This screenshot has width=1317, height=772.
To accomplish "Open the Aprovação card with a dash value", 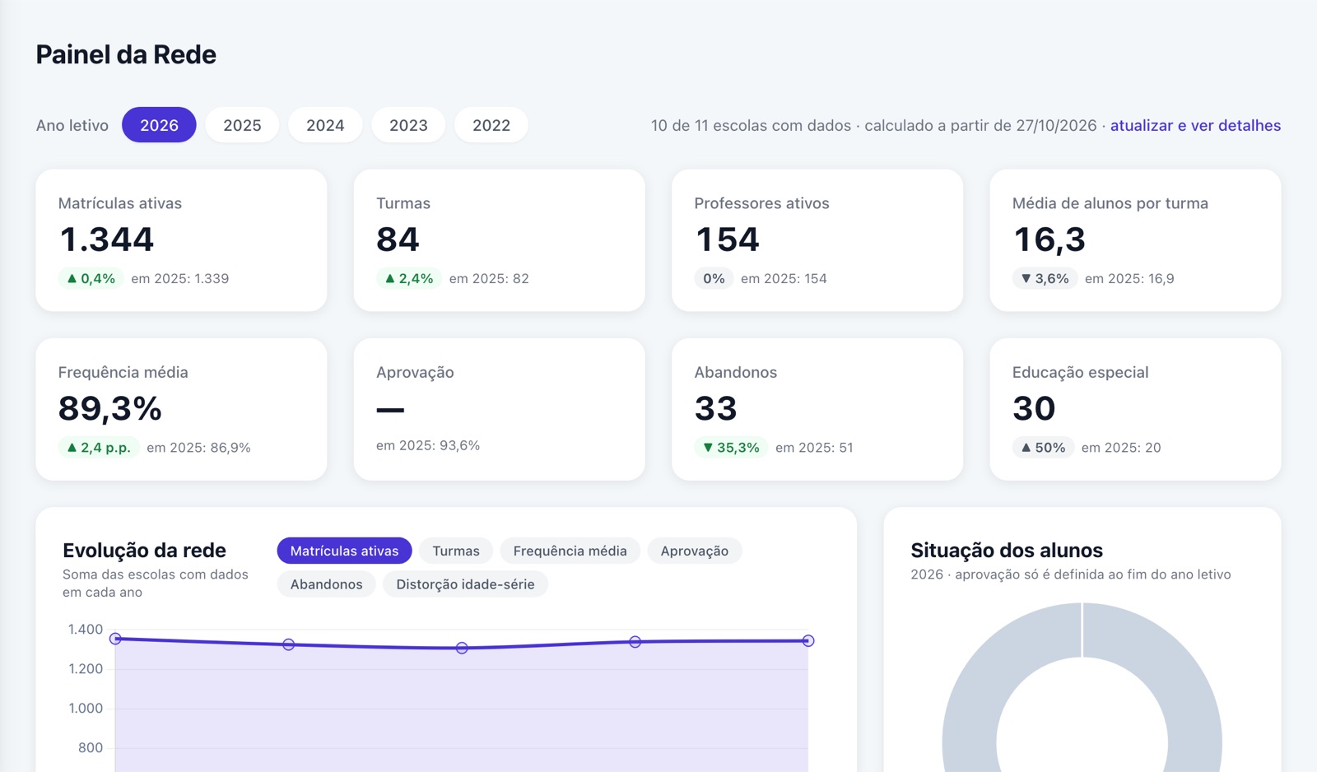I will point(499,409).
